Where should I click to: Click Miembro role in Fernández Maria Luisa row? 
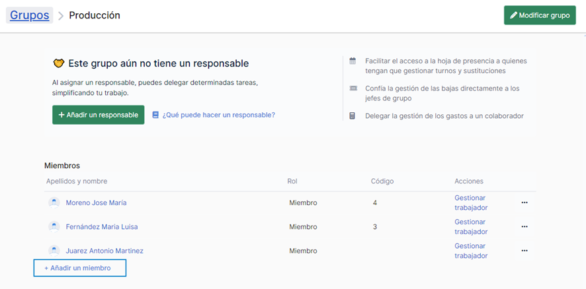[303, 227]
